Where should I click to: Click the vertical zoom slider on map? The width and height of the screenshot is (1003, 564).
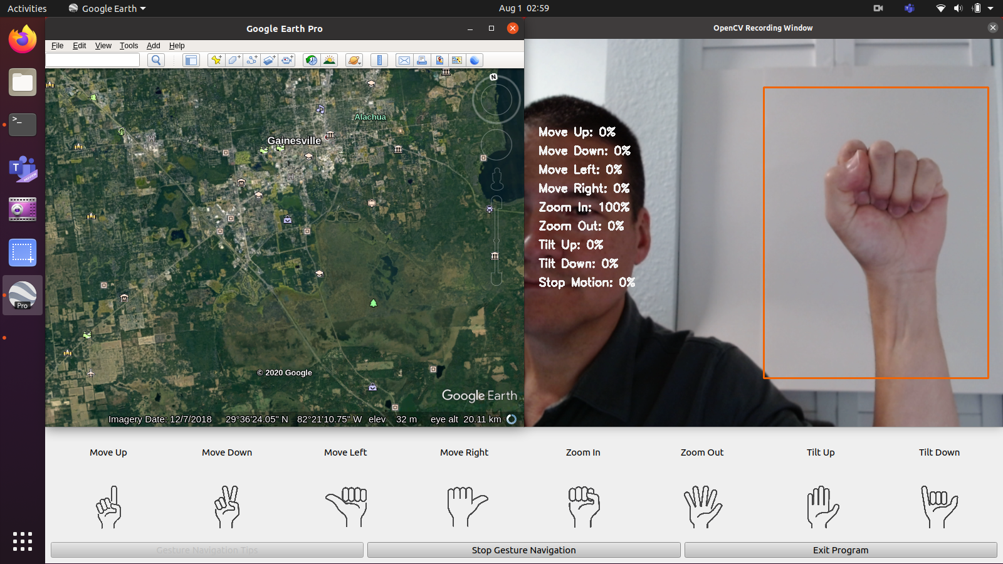496,241
